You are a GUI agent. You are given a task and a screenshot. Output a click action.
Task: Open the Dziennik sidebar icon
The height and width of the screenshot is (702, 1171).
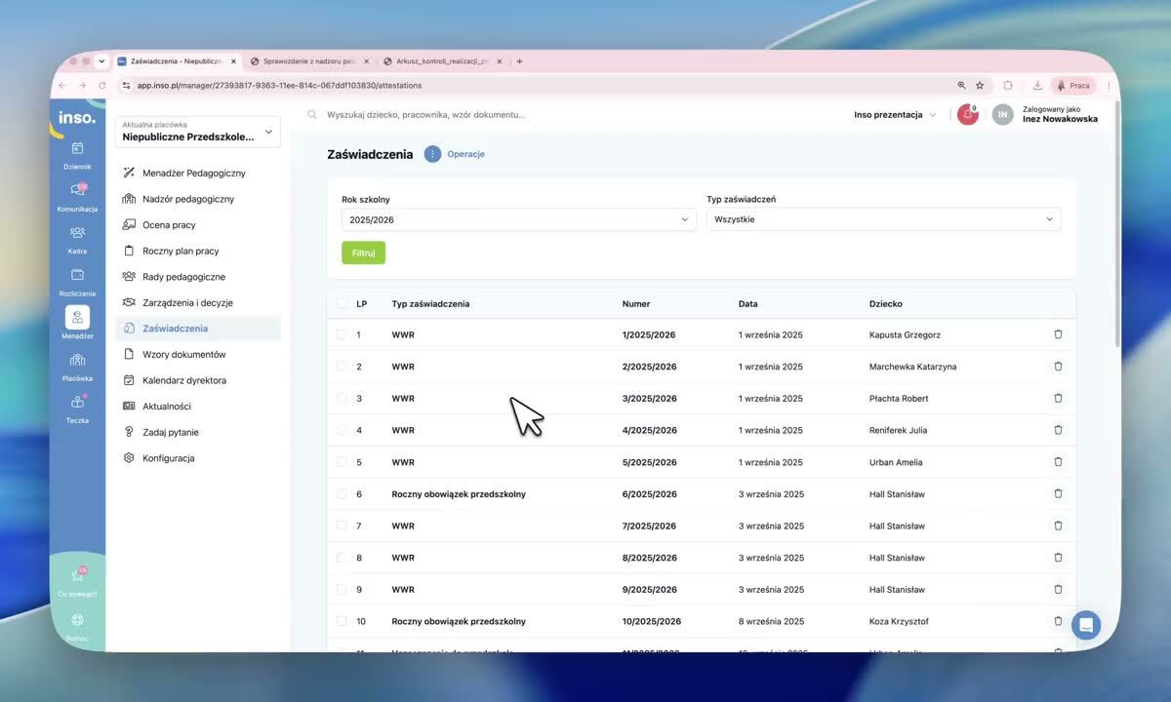[x=77, y=148]
